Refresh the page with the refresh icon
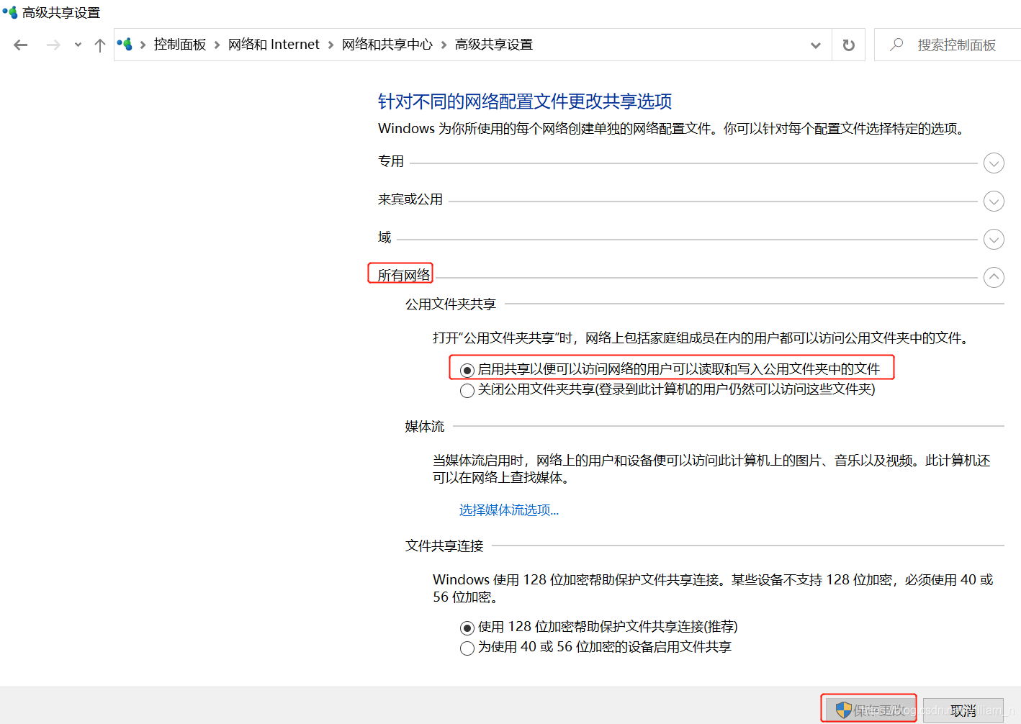Viewport: 1021px width, 724px height. click(x=849, y=45)
